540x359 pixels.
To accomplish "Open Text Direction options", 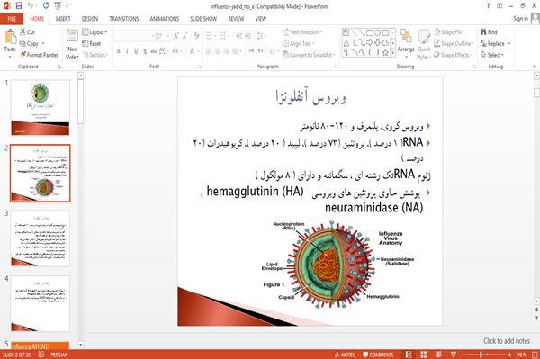I will pos(302,32).
